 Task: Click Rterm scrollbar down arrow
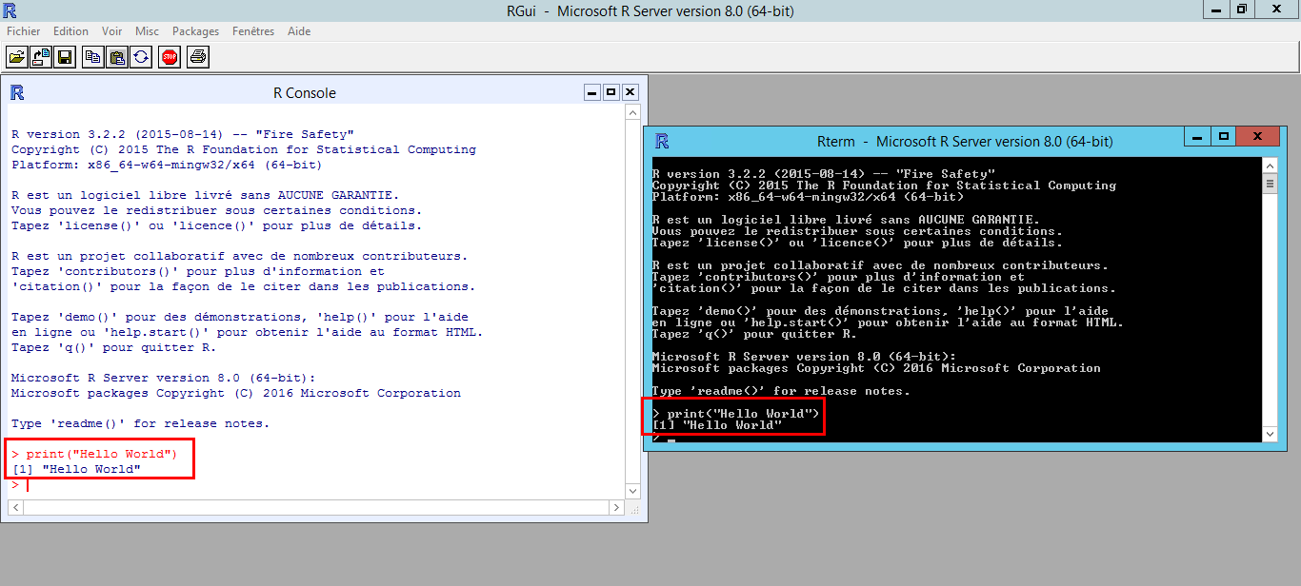pos(1269,433)
